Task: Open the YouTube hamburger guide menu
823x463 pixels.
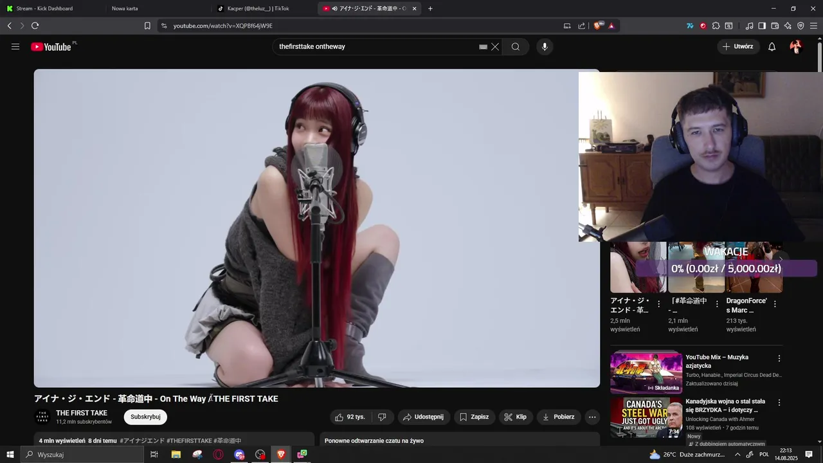Action: pyautogui.click(x=15, y=46)
